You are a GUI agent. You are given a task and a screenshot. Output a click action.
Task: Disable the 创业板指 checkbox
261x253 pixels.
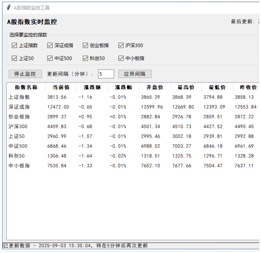(x=86, y=46)
